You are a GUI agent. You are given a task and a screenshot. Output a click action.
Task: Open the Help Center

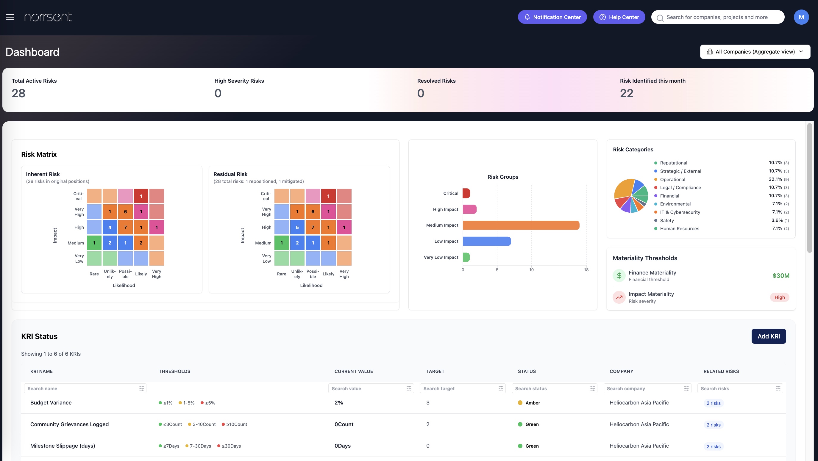pos(619,17)
